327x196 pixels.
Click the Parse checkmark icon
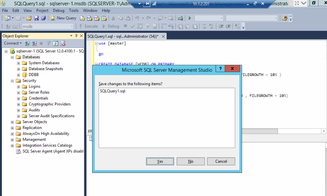(x=132, y=26)
